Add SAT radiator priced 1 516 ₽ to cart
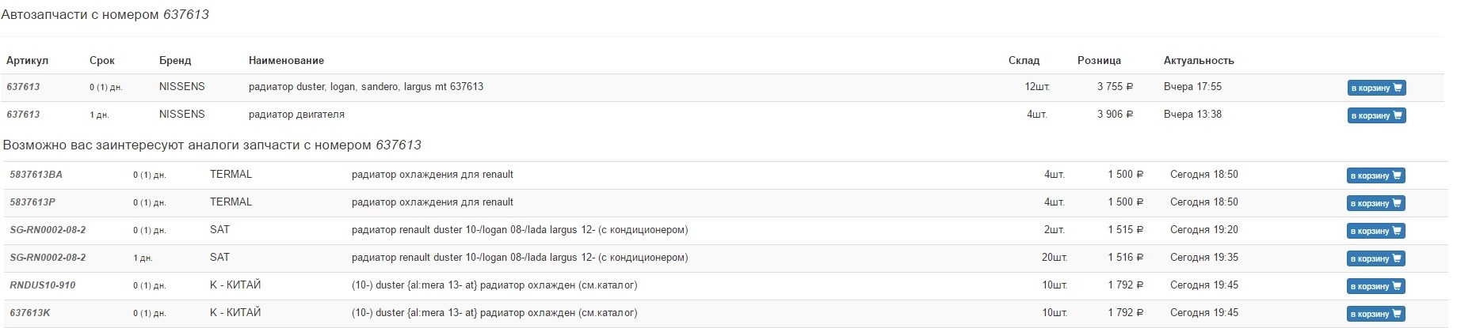The width and height of the screenshot is (1457, 328). coord(1376,258)
